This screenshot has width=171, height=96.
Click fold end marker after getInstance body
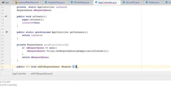(x=10, y=38)
